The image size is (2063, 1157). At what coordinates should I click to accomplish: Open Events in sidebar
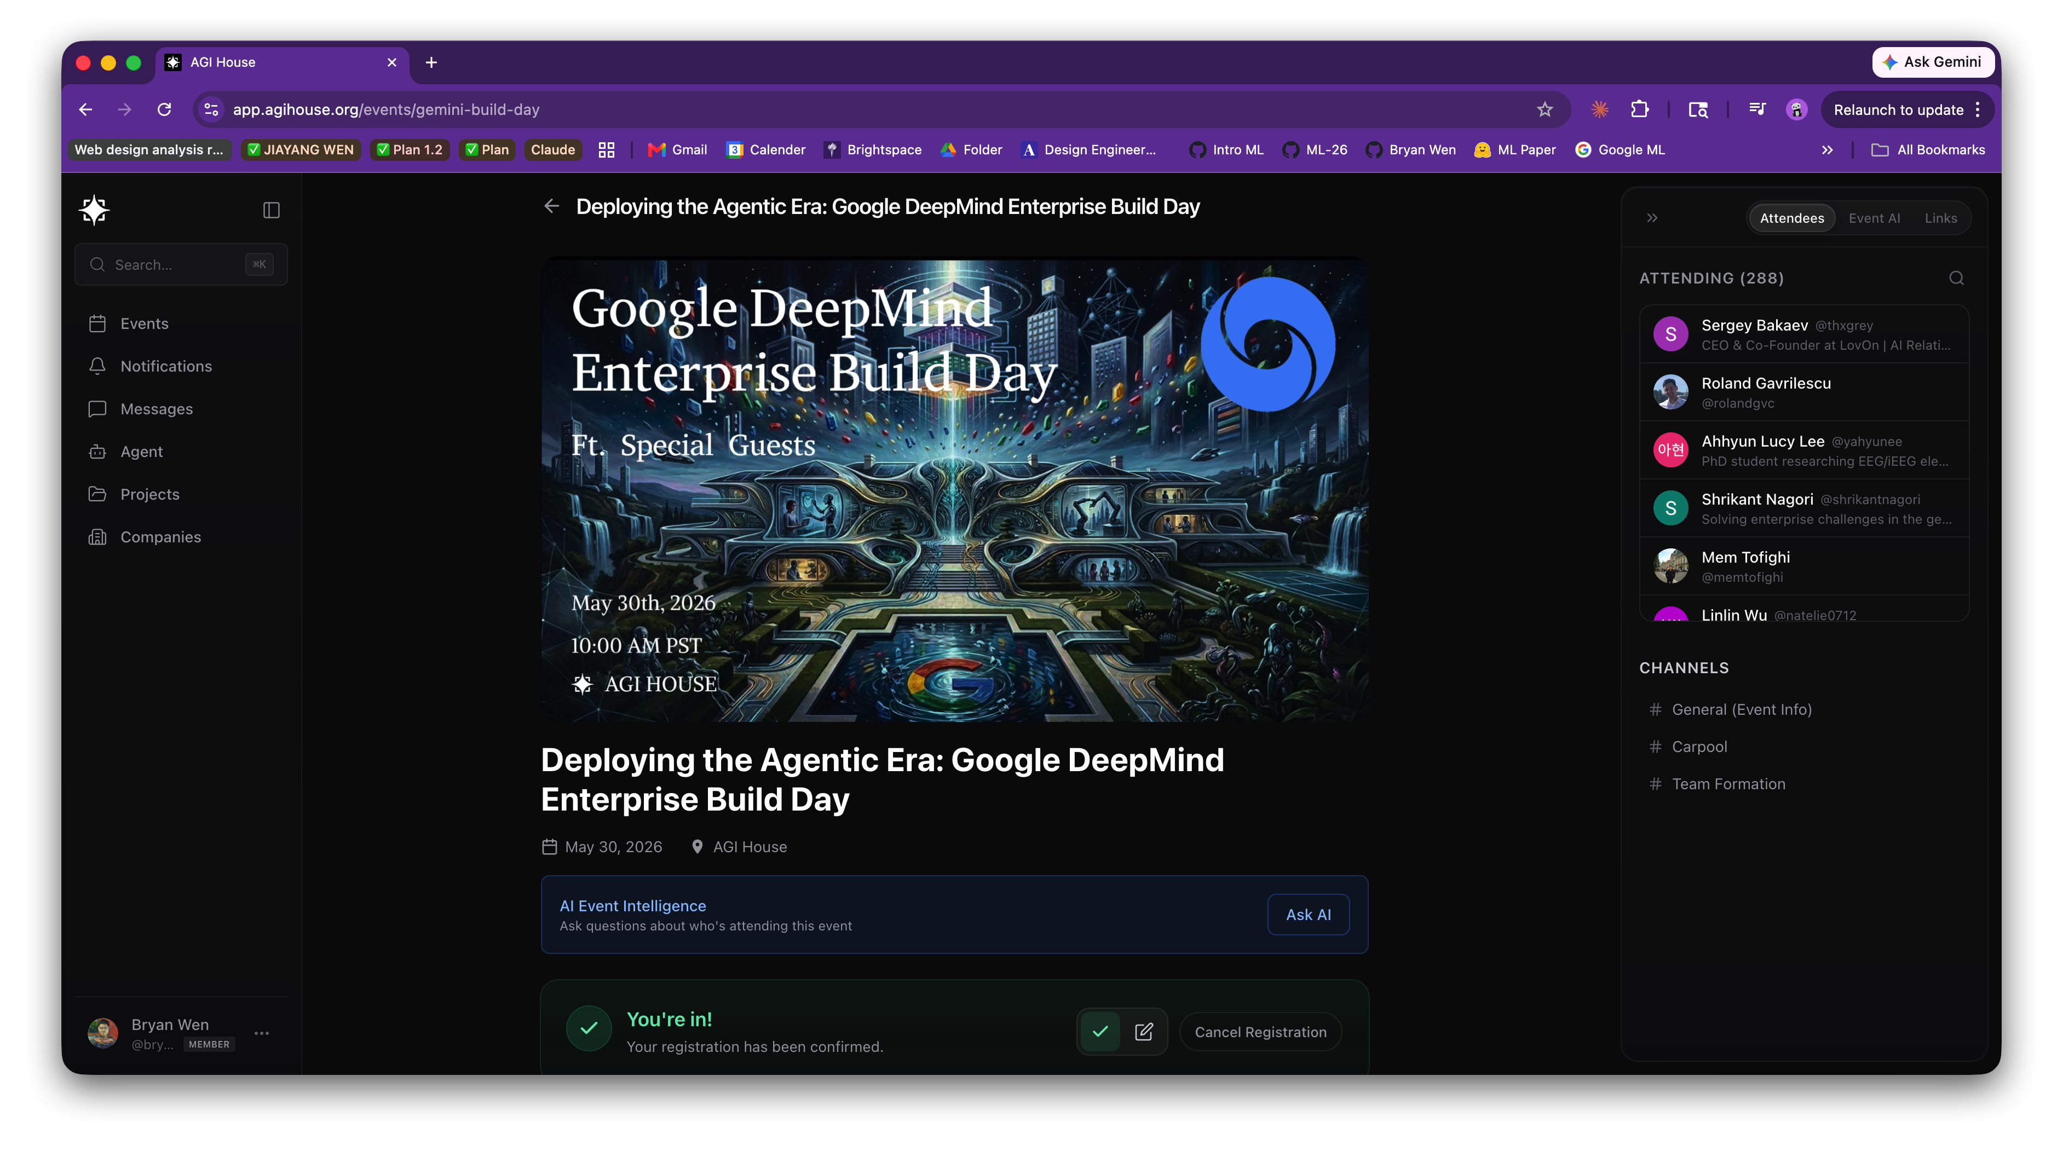tap(144, 323)
